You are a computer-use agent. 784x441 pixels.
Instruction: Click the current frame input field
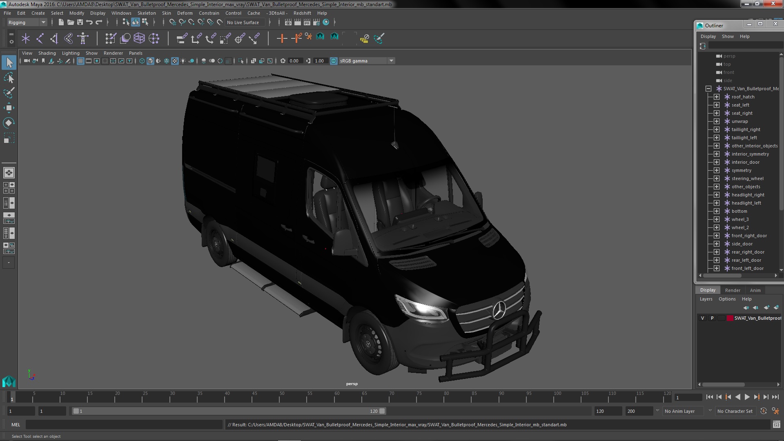point(688,397)
